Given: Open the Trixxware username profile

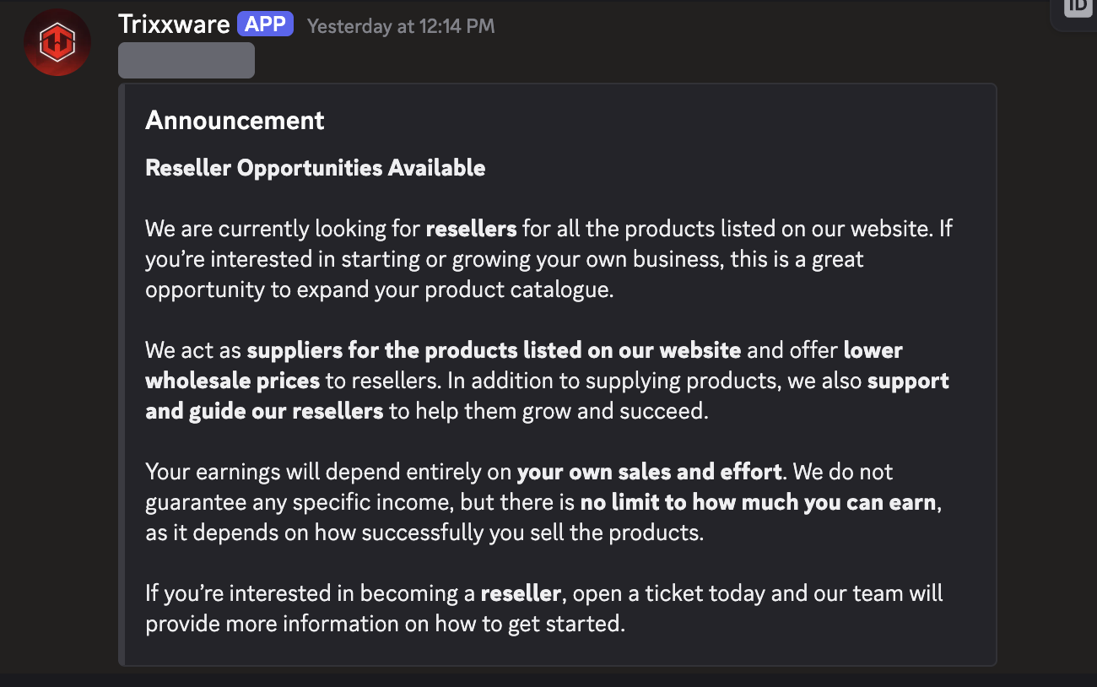Looking at the screenshot, I should coord(174,24).
